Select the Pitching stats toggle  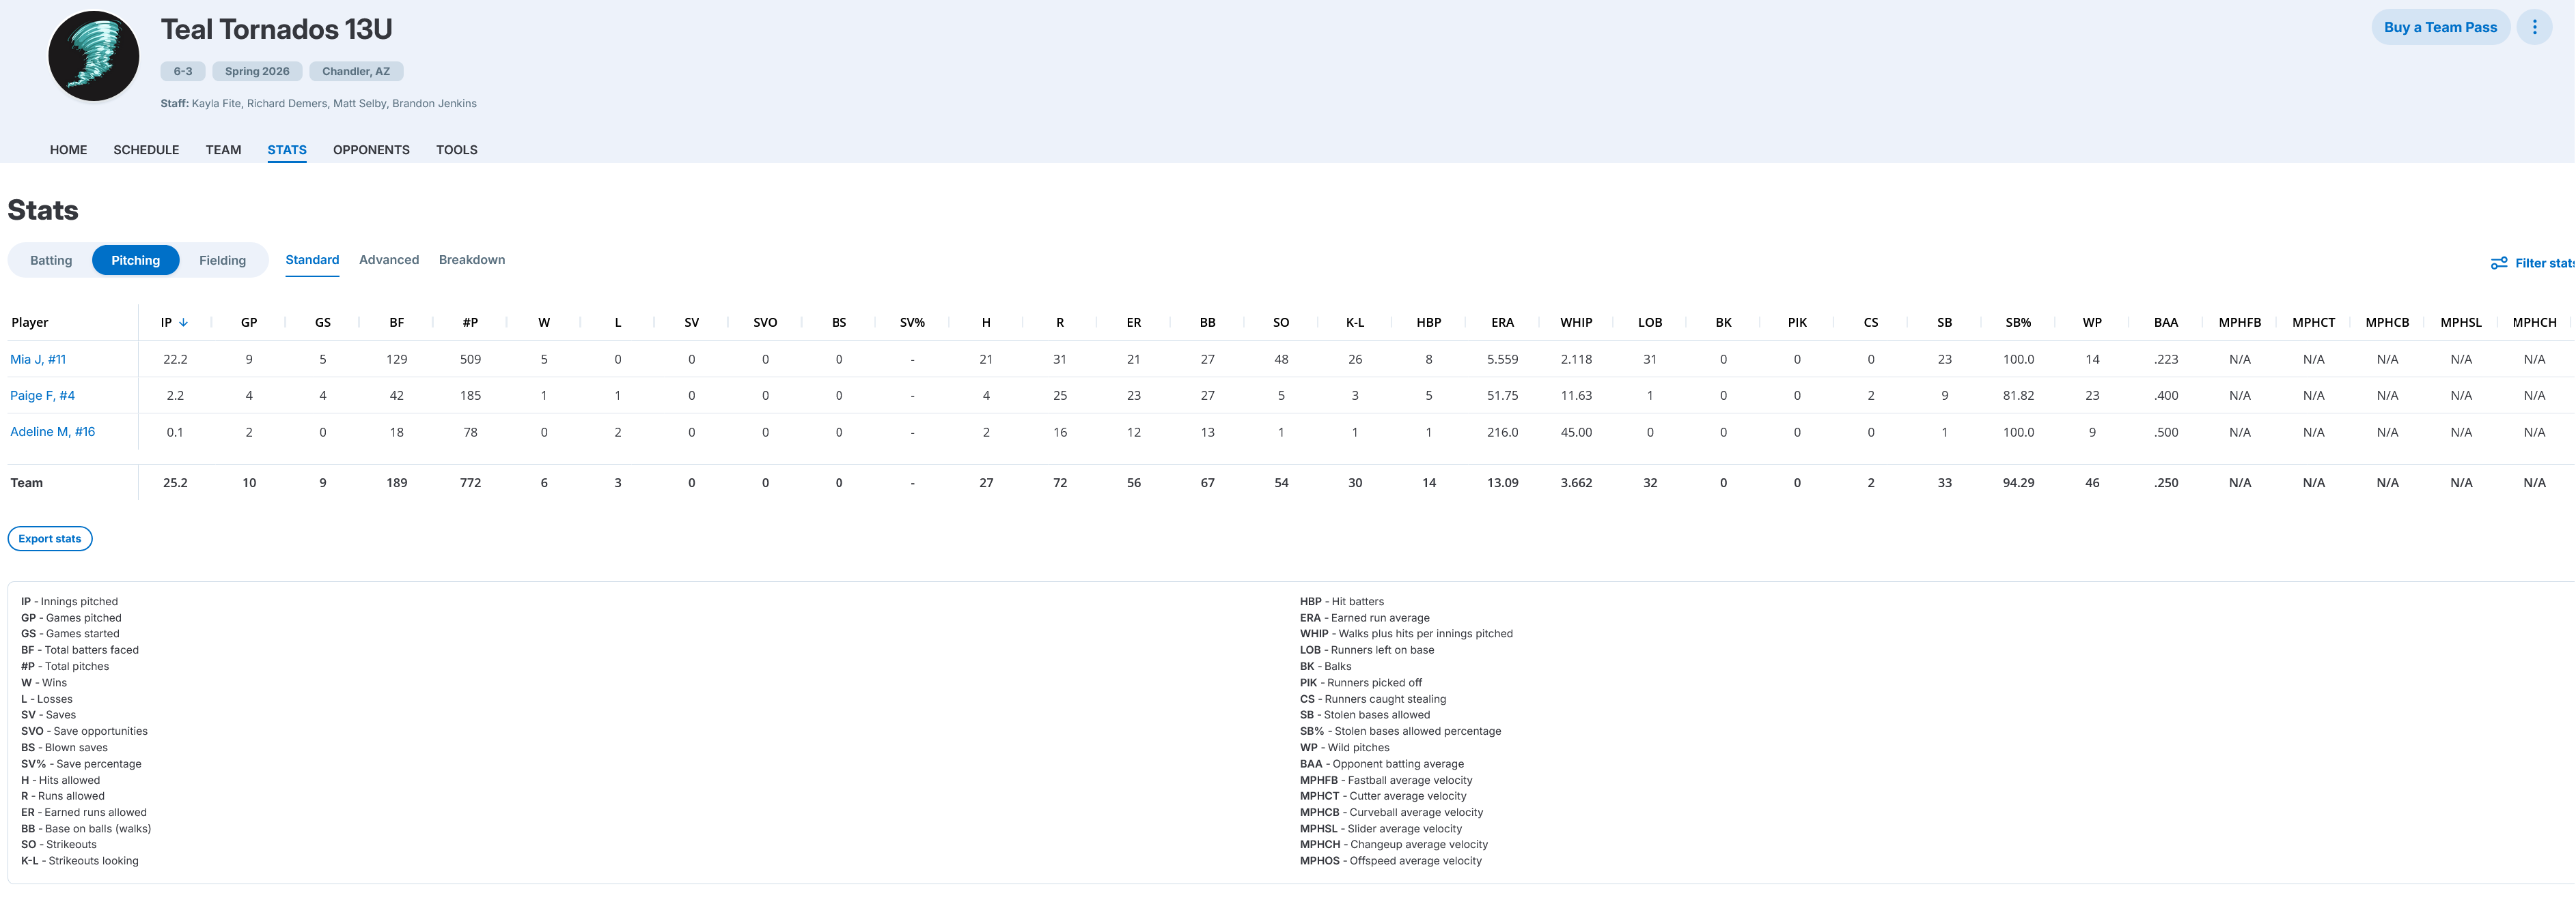[135, 261]
